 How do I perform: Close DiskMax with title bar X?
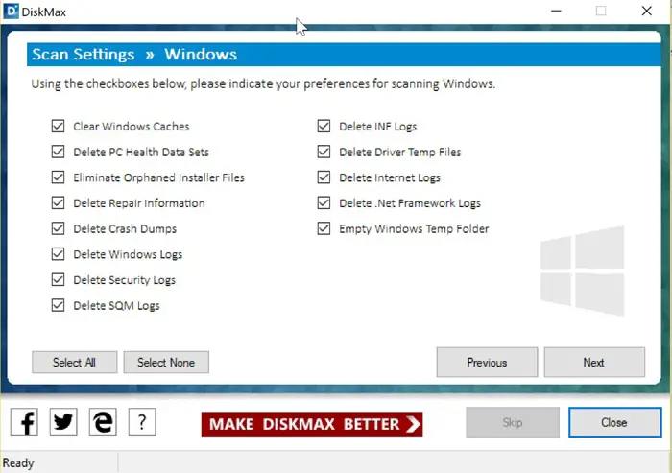click(x=647, y=11)
